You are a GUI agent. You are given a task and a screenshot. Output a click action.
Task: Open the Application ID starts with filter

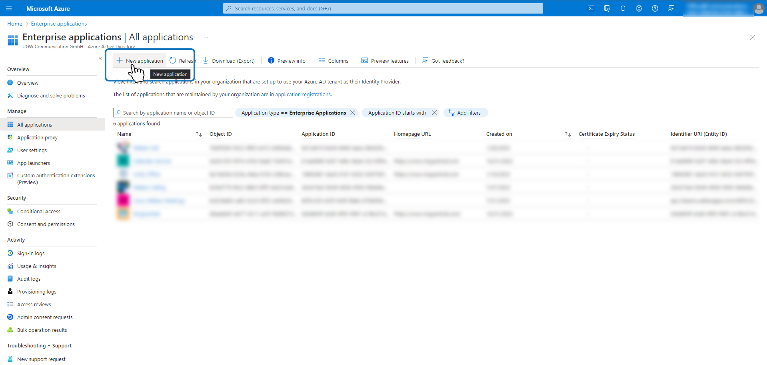pyautogui.click(x=397, y=113)
